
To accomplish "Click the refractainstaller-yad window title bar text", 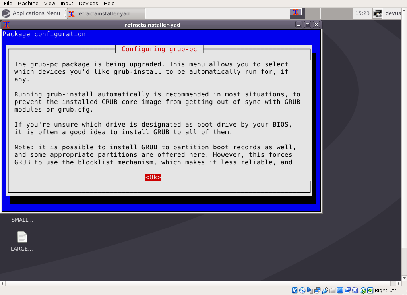I will (152, 25).
